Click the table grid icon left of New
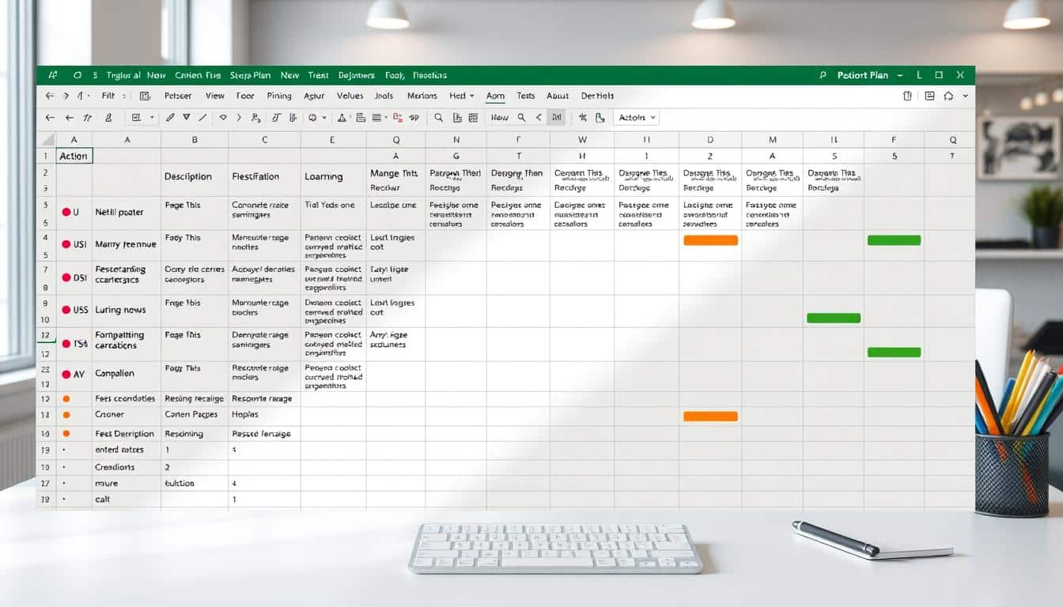 [473, 117]
